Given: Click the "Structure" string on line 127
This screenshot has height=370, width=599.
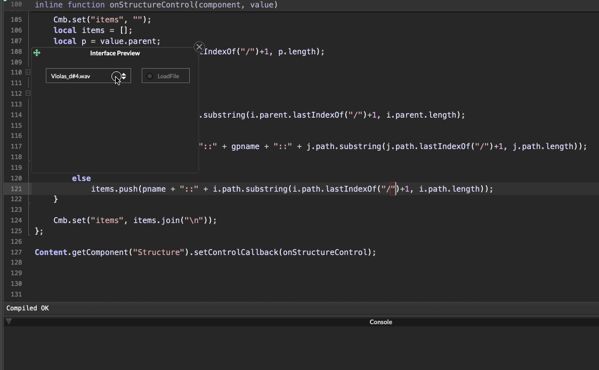Looking at the screenshot, I should 158,252.
